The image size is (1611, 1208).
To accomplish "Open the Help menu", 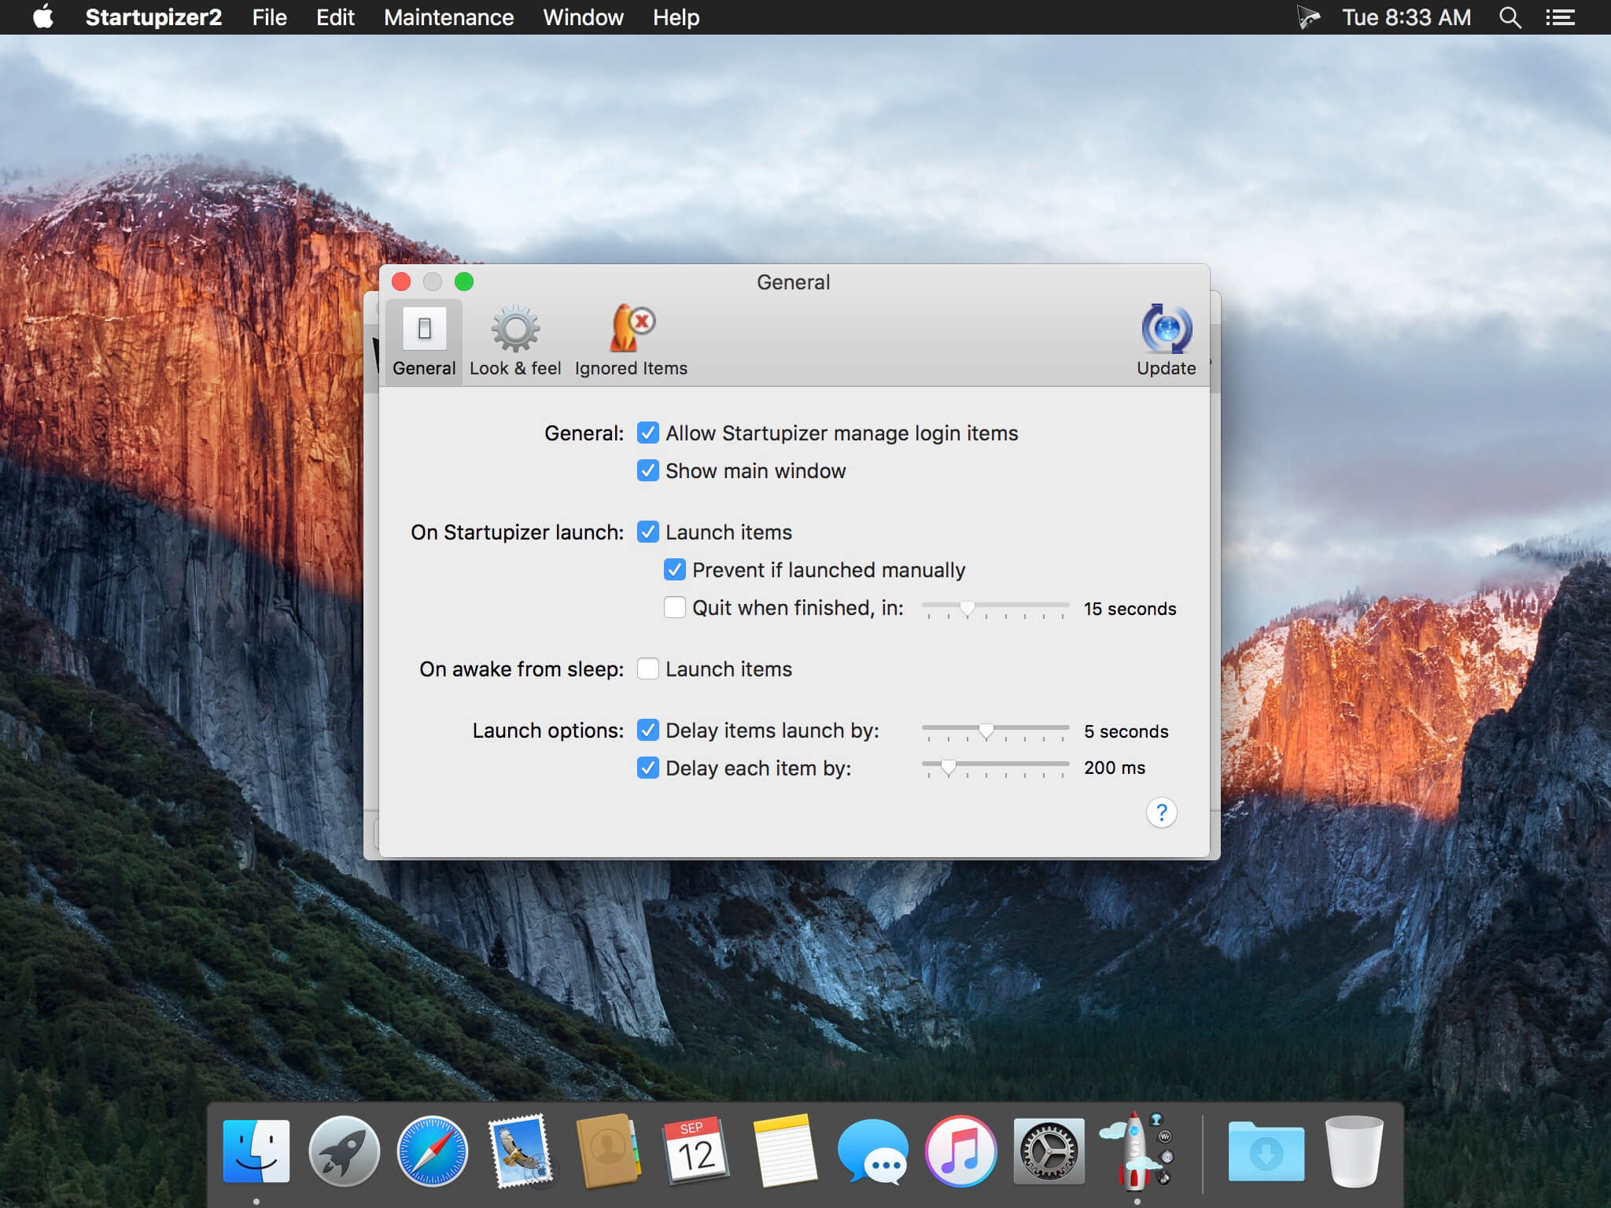I will tap(676, 17).
